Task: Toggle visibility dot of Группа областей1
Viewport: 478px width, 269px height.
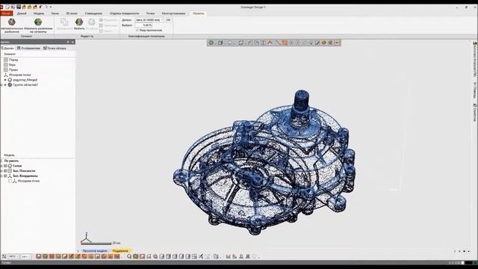Action: click(x=5, y=84)
